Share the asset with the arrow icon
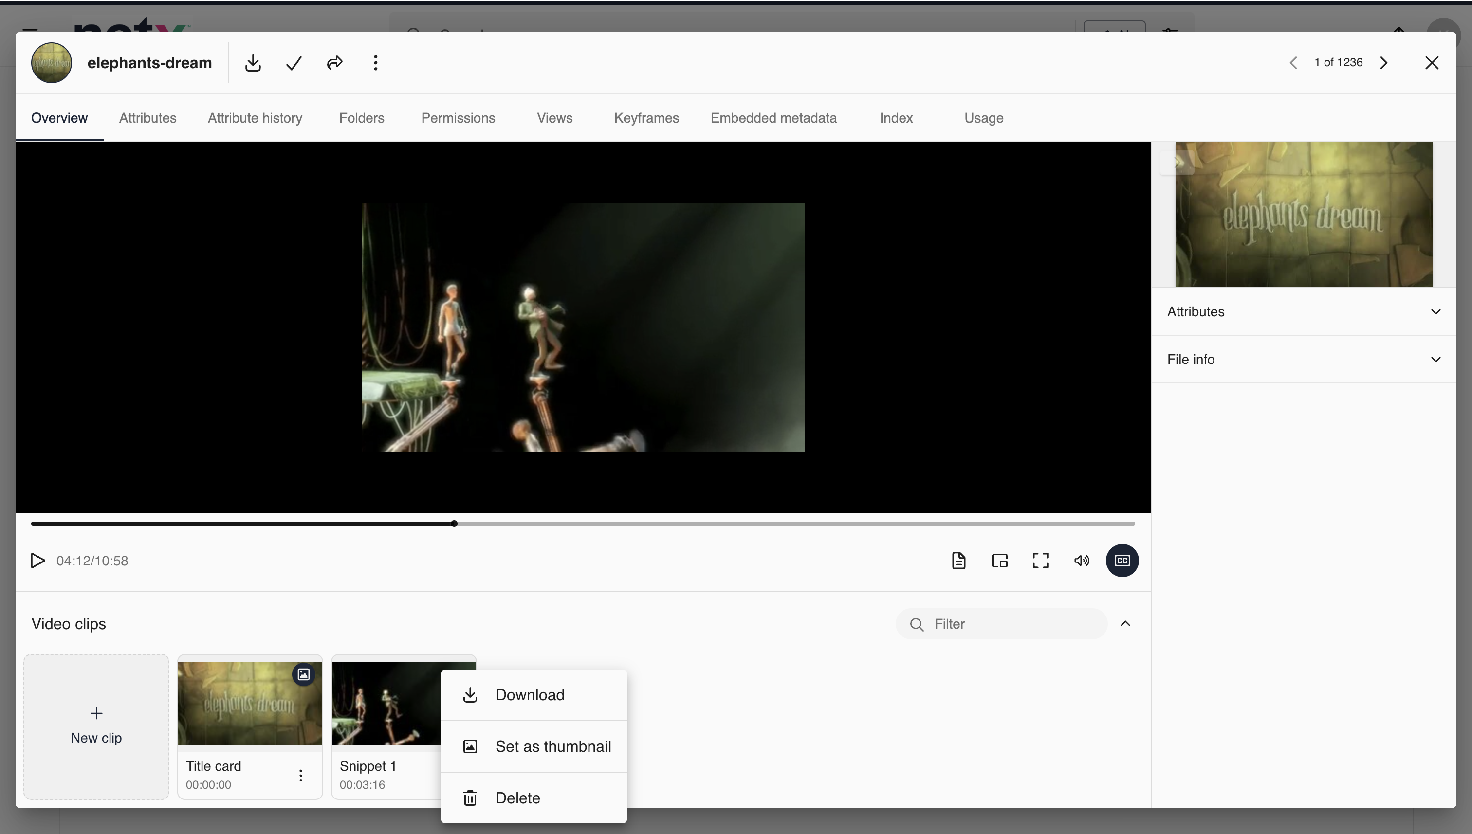Screen dimensions: 1472x834 tap(334, 63)
